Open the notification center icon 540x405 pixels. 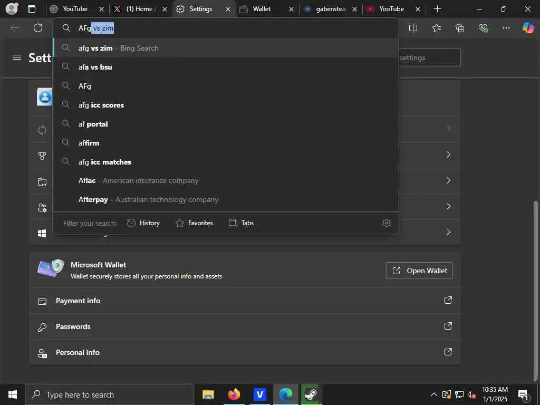[x=524, y=394]
